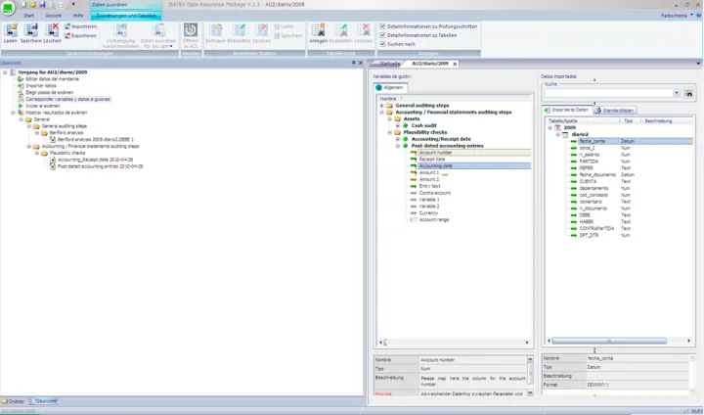Click the Laden icon in the ribbon
The image size is (704, 415).
(10, 30)
